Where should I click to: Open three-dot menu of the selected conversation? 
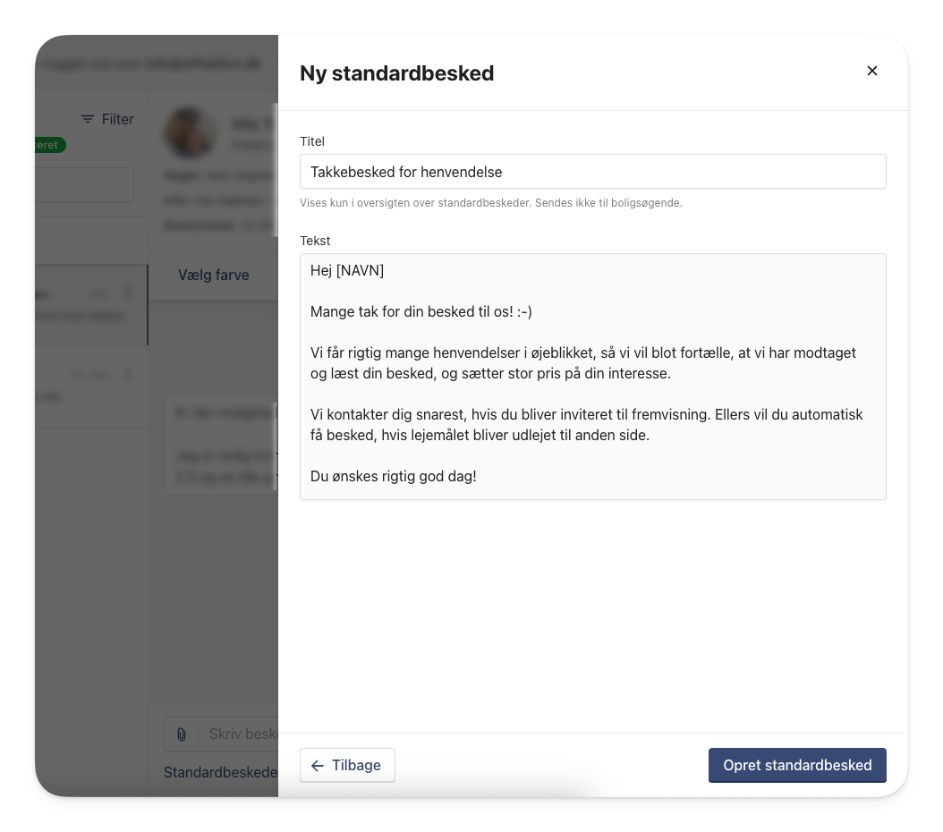coord(128,293)
